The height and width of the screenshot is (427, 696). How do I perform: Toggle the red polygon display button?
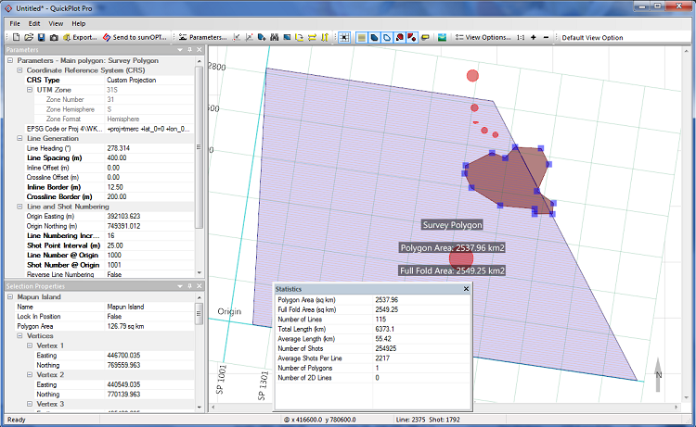coord(398,37)
